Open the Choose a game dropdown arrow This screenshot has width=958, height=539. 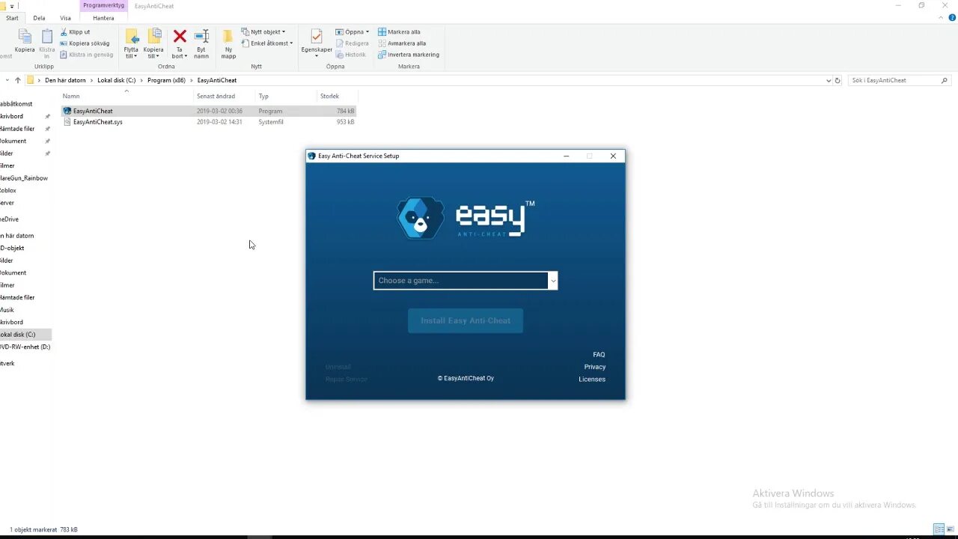(553, 281)
